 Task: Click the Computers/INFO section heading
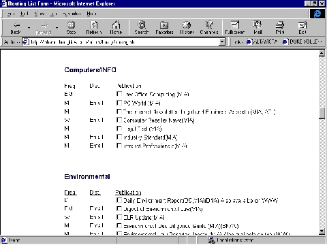[x=90, y=70]
